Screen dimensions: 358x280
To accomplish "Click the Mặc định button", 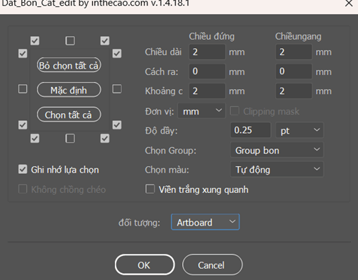I will pos(69,90).
